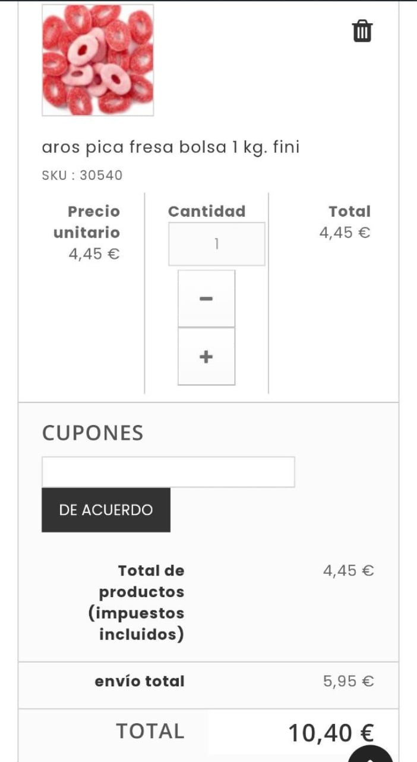Click the empty coupon code field
Image resolution: width=417 pixels, height=762 pixels.
click(168, 471)
